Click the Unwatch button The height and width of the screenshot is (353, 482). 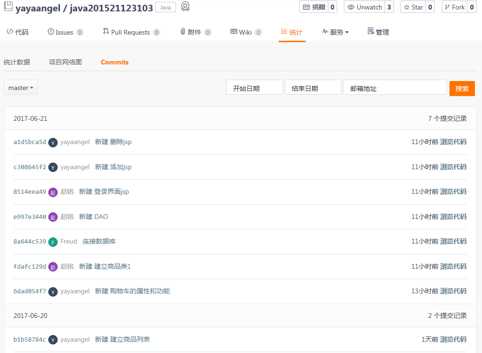coord(365,7)
